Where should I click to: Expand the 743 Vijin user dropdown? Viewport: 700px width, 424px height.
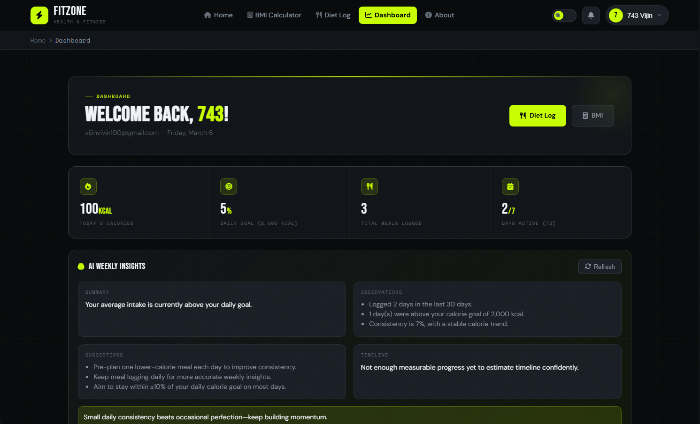click(x=659, y=15)
